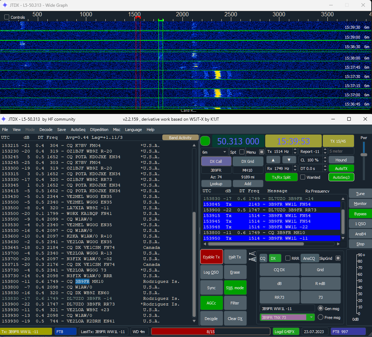Click the Log QSO button
This screenshot has height=337, width=372.
tap(211, 272)
